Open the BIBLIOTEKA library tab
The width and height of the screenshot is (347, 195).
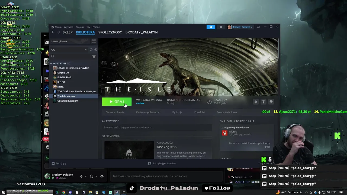(x=85, y=32)
